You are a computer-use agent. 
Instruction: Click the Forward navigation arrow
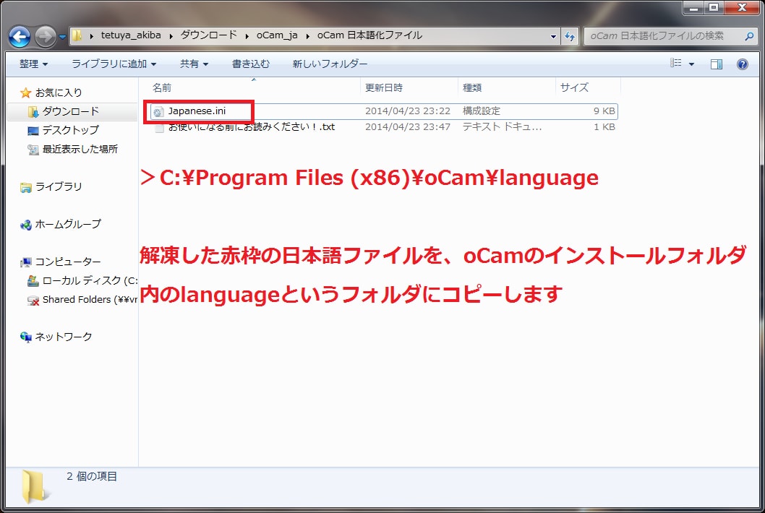point(46,37)
